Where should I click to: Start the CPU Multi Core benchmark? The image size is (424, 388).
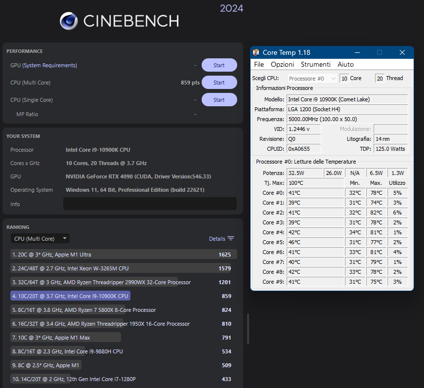pos(219,83)
